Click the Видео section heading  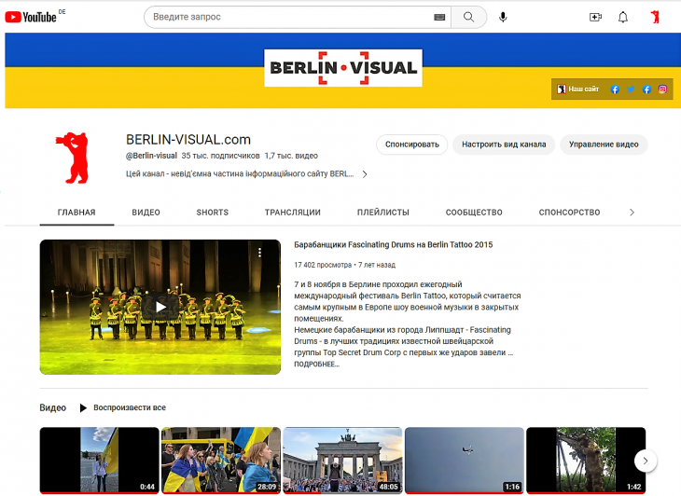(52, 408)
